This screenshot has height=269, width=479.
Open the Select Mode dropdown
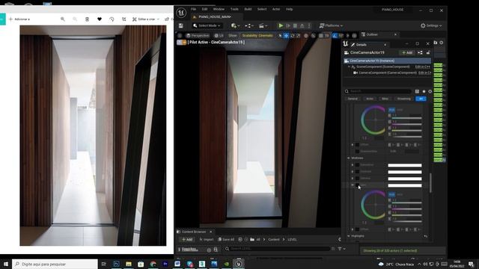tap(207, 25)
